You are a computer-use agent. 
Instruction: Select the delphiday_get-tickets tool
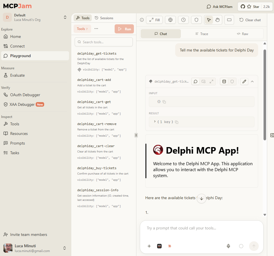click(104, 61)
